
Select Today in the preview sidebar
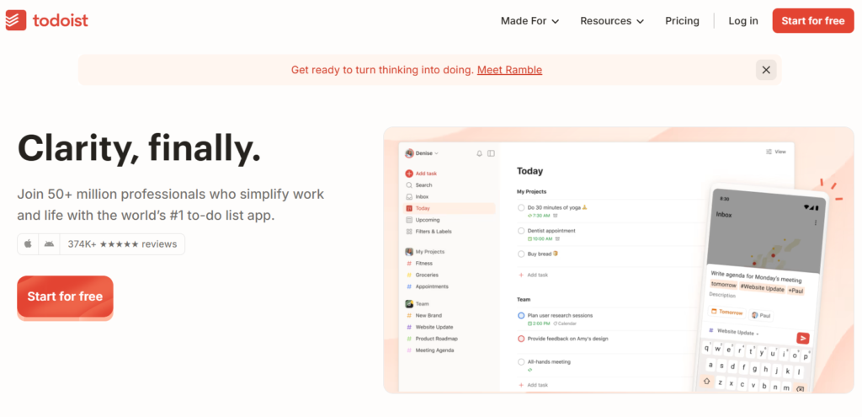[x=450, y=208]
